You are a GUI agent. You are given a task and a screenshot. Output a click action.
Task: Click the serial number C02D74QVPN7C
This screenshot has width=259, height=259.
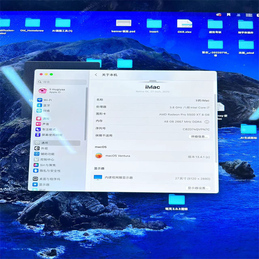196,129
